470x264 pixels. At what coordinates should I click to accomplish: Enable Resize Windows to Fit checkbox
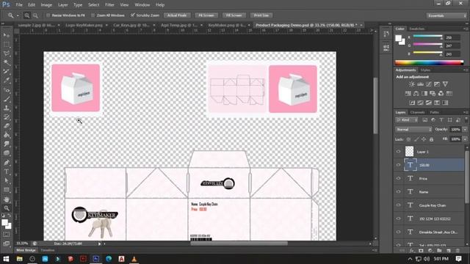click(x=48, y=15)
